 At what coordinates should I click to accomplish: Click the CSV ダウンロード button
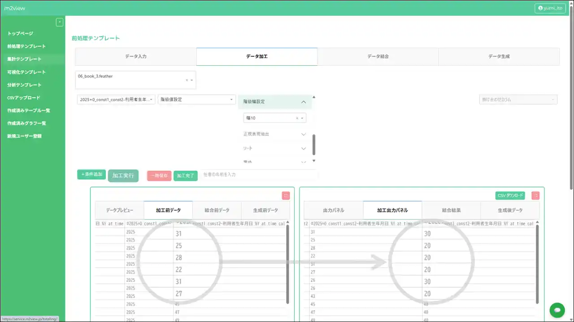(x=510, y=195)
